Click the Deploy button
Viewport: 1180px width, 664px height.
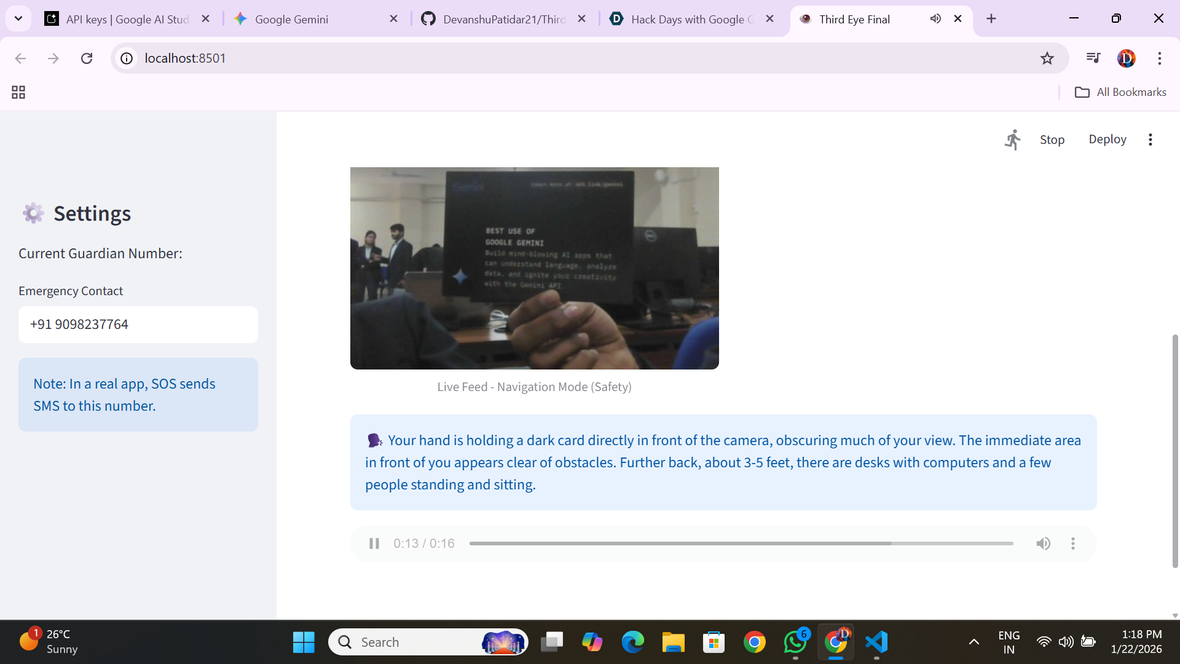coord(1107,140)
